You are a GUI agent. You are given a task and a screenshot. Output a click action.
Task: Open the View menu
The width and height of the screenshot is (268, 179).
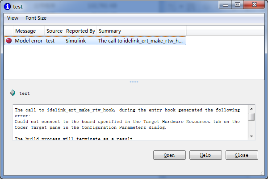13,18
